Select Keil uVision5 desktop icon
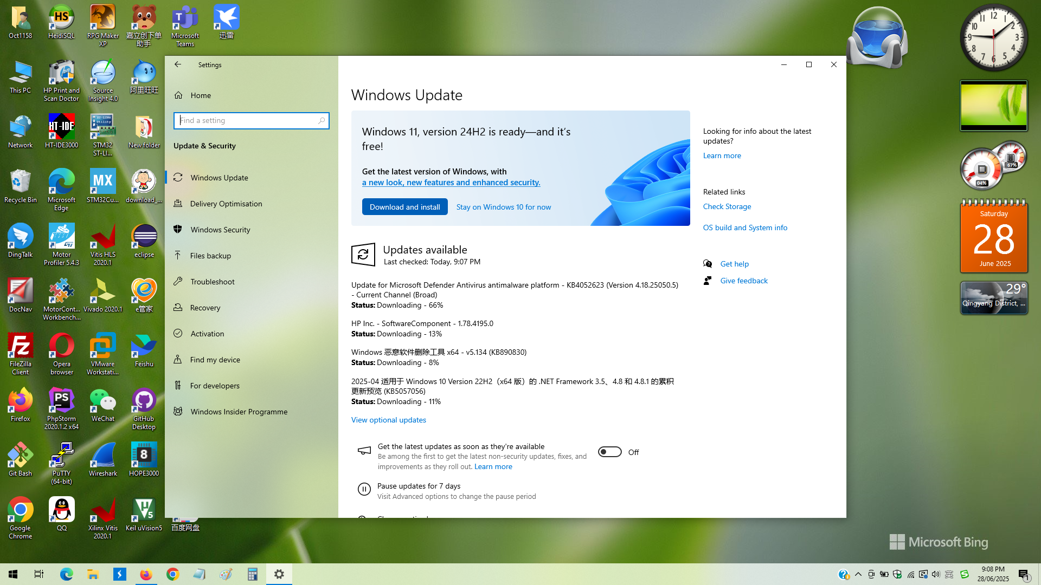This screenshot has width=1041, height=585. [x=144, y=514]
